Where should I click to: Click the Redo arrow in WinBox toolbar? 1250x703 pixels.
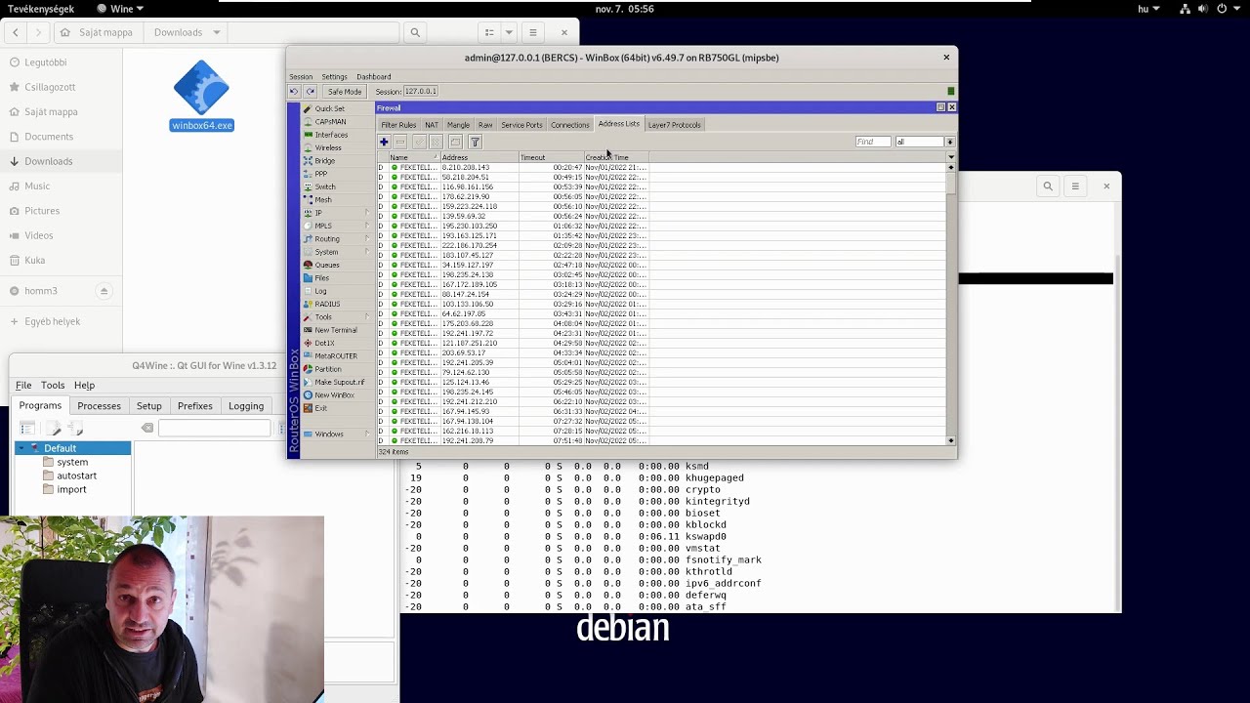tap(311, 91)
